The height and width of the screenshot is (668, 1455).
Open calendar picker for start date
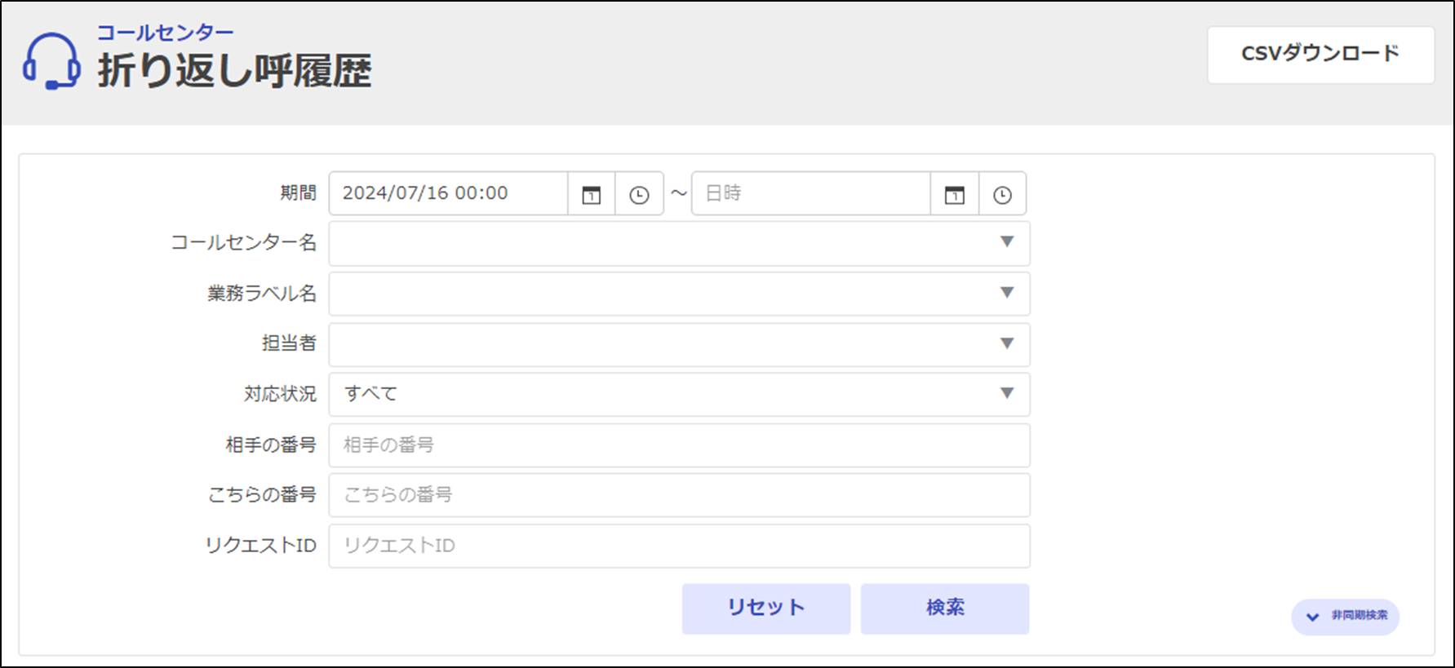pyautogui.click(x=592, y=194)
